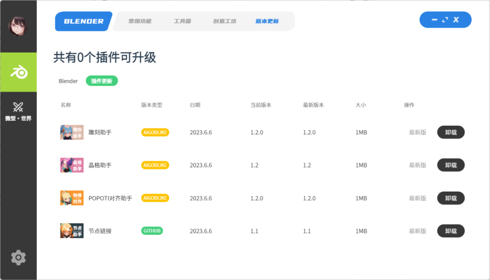Click the 共有0个插件可升级 heading
490x280 pixels.
click(x=104, y=58)
